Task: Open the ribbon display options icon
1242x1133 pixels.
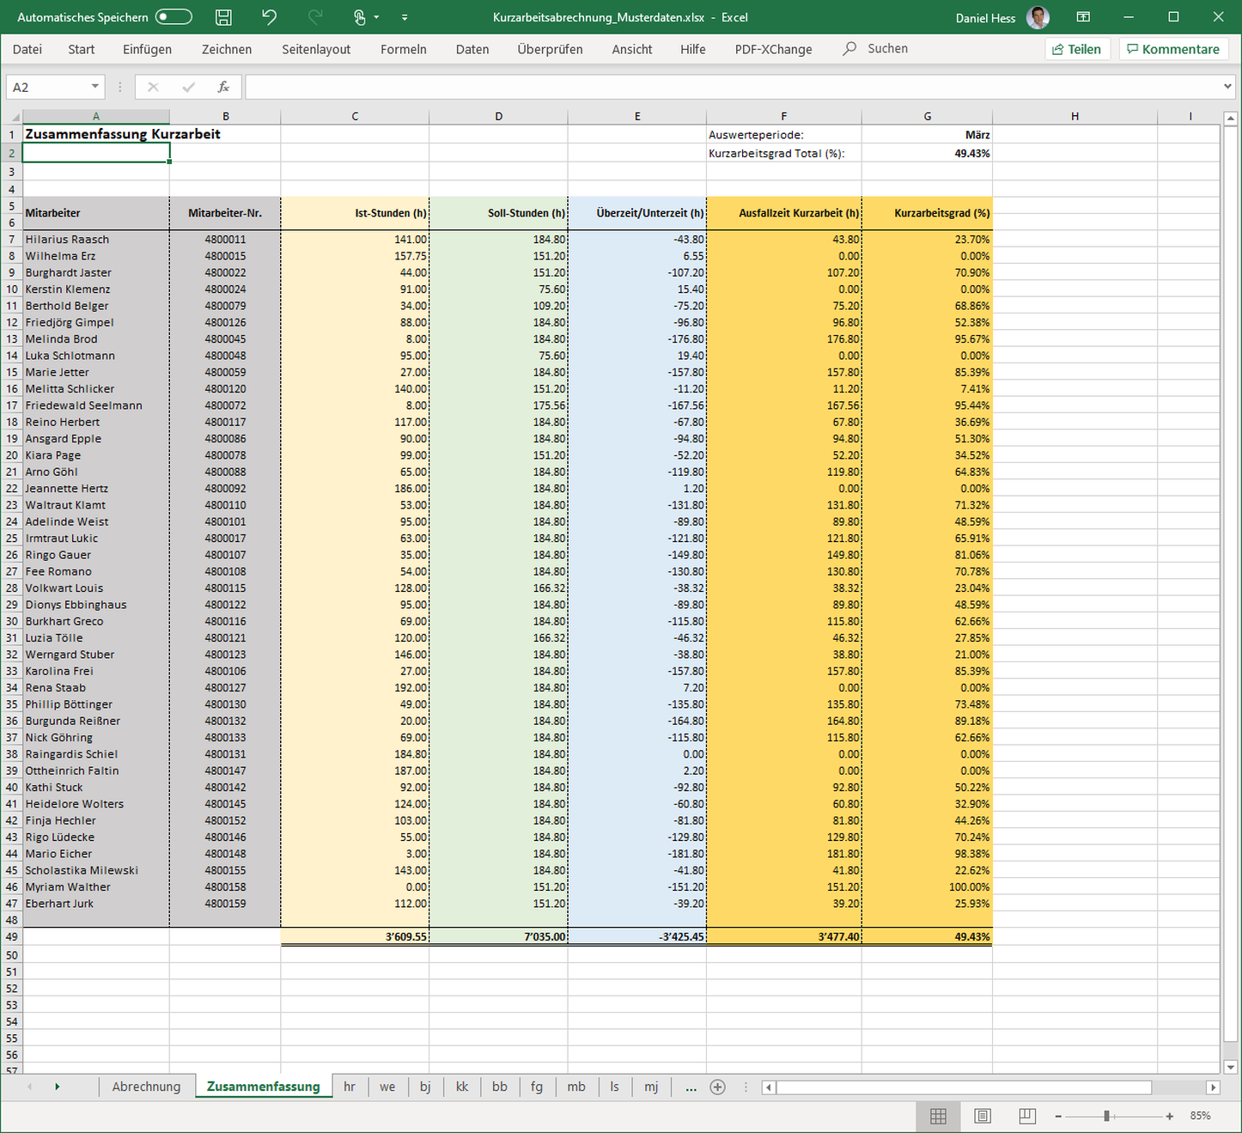Action: tap(1083, 17)
